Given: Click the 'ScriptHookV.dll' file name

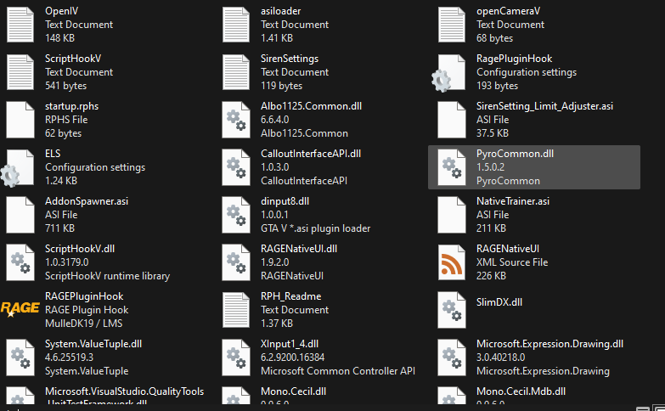Looking at the screenshot, I should pos(80,249).
